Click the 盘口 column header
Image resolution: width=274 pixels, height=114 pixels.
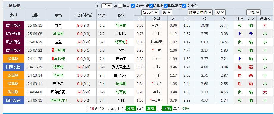pos(156,18)
